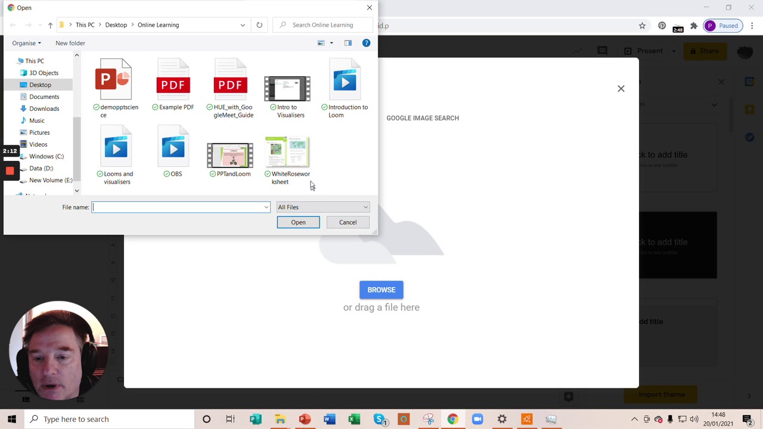Image resolution: width=763 pixels, height=429 pixels.
Task: Click the Back navigation arrow in Open dialog
Action: [x=13, y=25]
